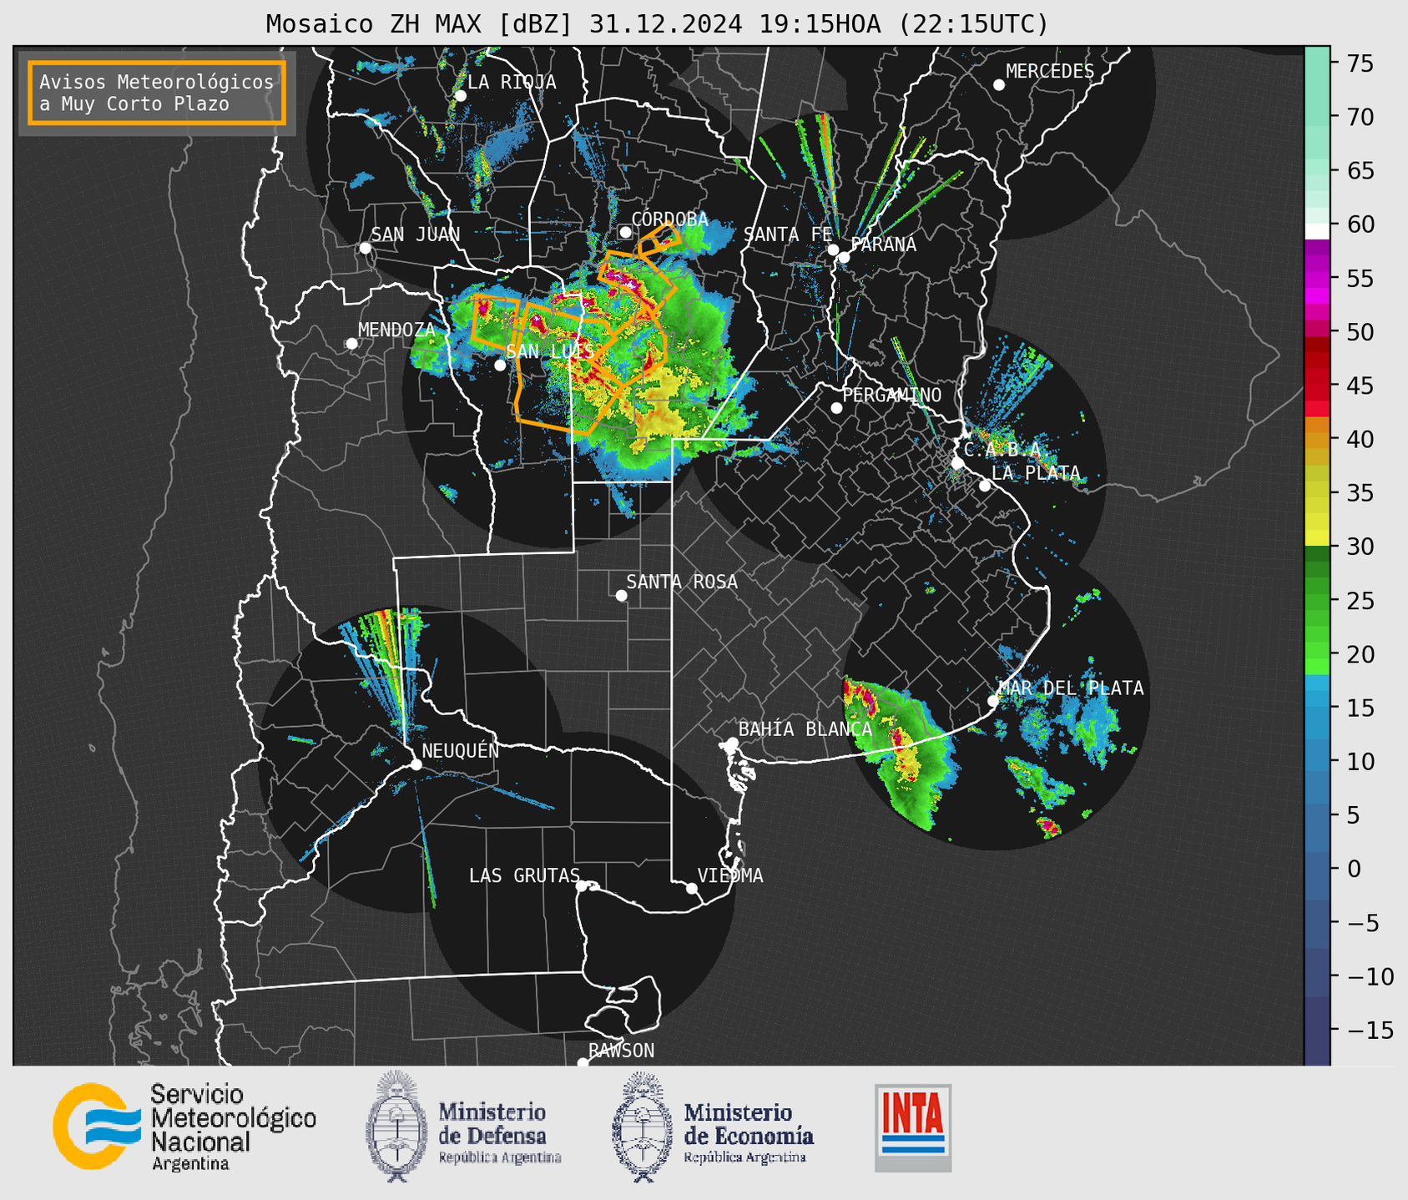Select the Avisos Meteorológicos a Muy Corto Plazo legend box
The image size is (1408, 1200).
pos(157,93)
